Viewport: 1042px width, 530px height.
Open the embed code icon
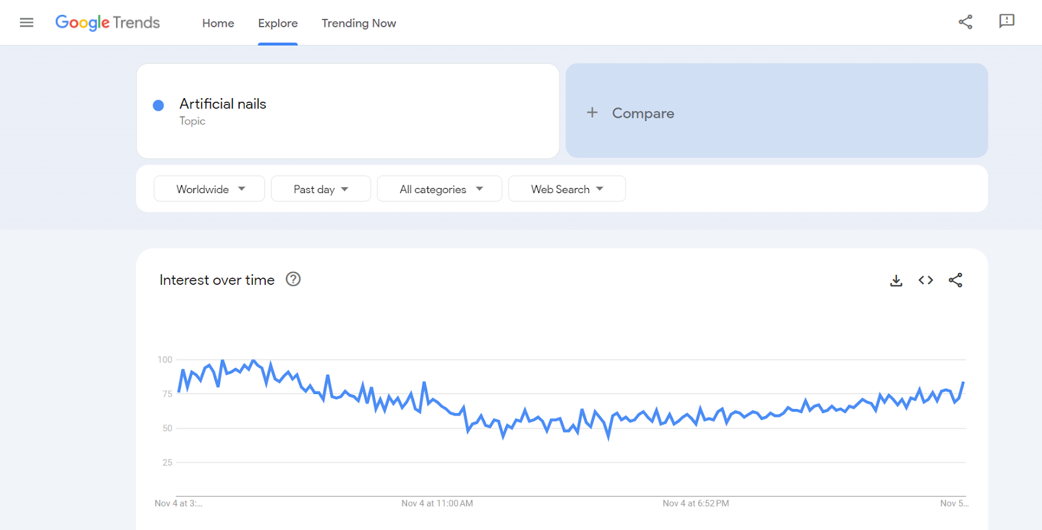(925, 280)
